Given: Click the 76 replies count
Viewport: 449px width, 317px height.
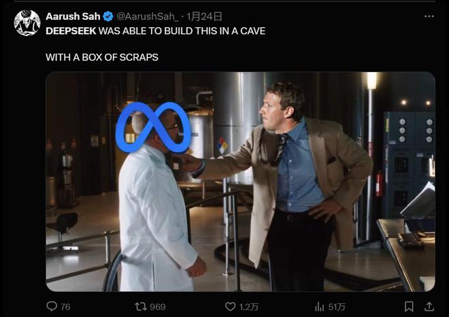Looking at the screenshot, I should click(65, 307).
